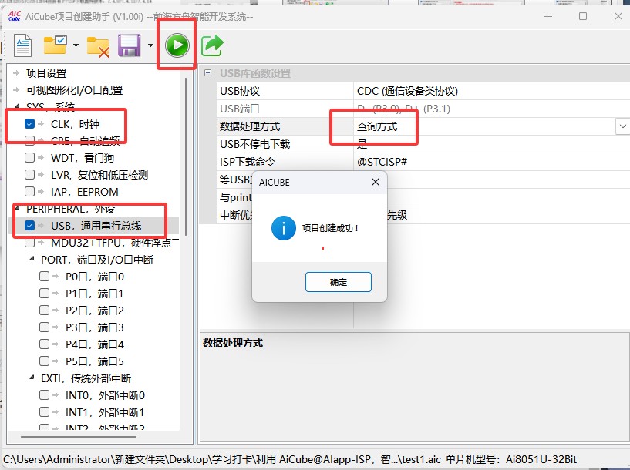Toggle P4口，端口4 checkbox

(44, 344)
